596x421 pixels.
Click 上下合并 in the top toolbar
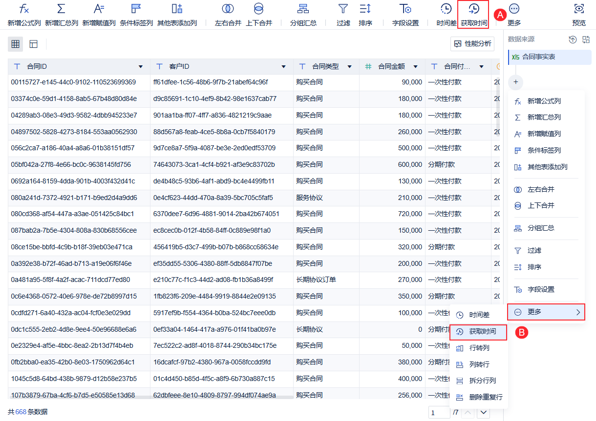coord(259,15)
